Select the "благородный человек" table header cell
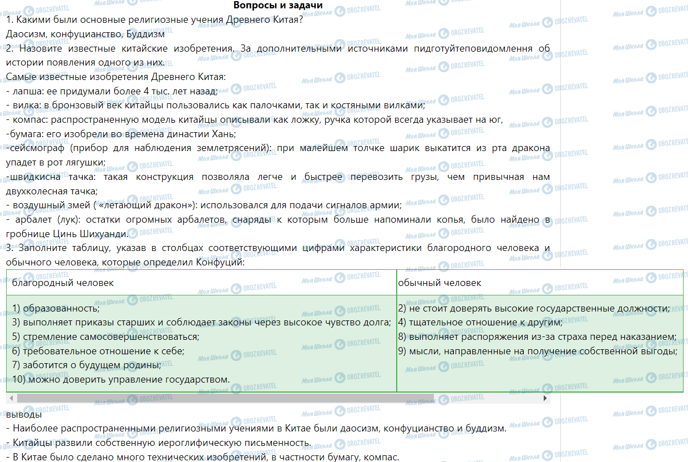 pyautogui.click(x=63, y=283)
